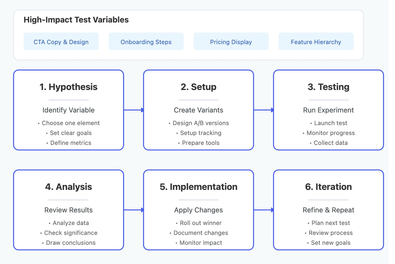Click the 'Monitor impact' bullet
Viewport: 395px width, 264px height.
coord(198,243)
